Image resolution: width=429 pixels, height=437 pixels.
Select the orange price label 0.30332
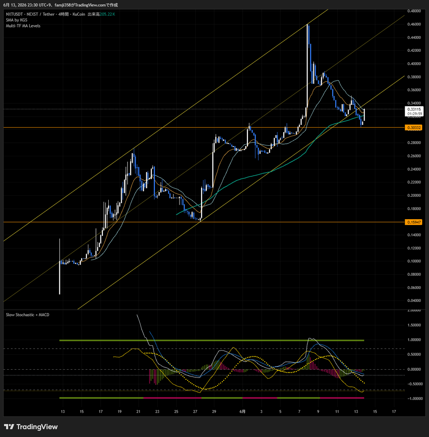tap(414, 127)
